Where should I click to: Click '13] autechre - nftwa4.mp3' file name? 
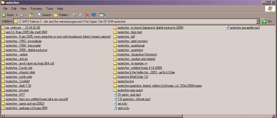coord(134,99)
